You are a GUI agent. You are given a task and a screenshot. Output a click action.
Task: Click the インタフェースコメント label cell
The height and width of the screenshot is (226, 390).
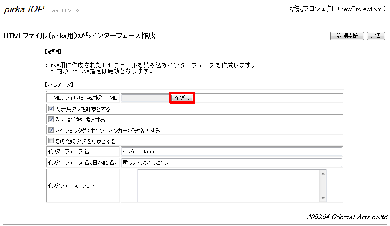71,186
